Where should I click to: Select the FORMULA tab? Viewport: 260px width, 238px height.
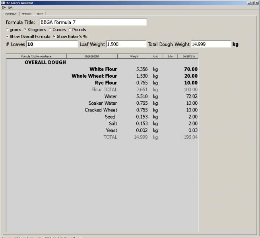point(11,14)
